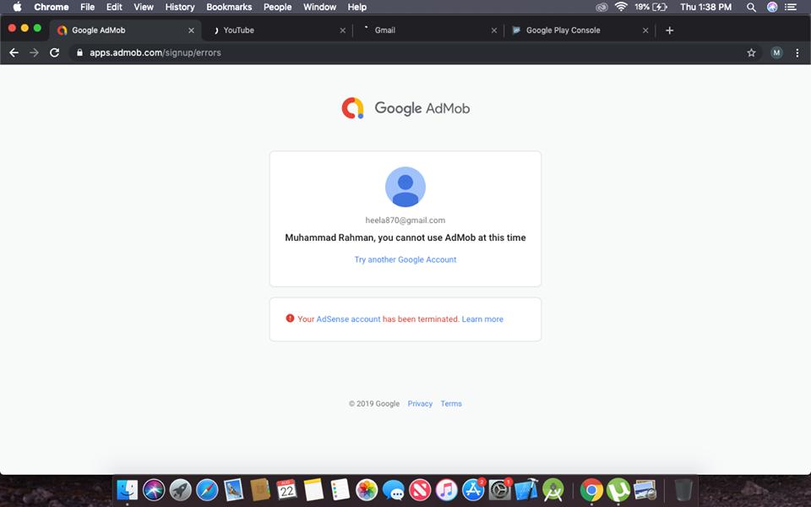This screenshot has height=507, width=811.
Task: Bookmark this page with the star icon
Action: (751, 52)
